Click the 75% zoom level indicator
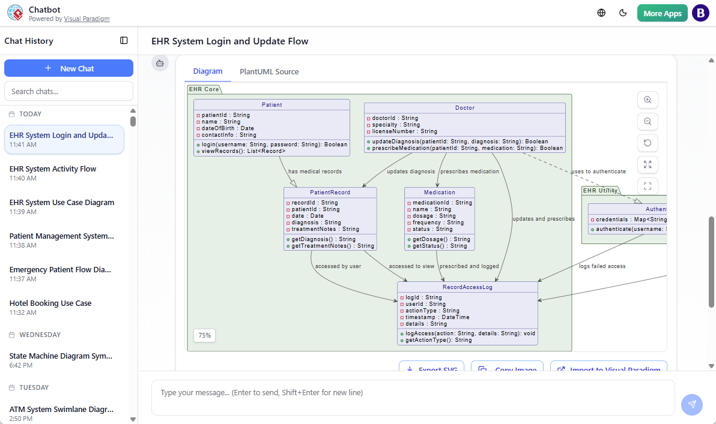This screenshot has height=424, width=716. click(204, 336)
